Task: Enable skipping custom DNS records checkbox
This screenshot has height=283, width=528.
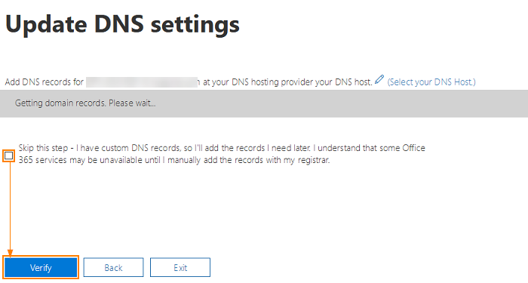Action: point(9,155)
